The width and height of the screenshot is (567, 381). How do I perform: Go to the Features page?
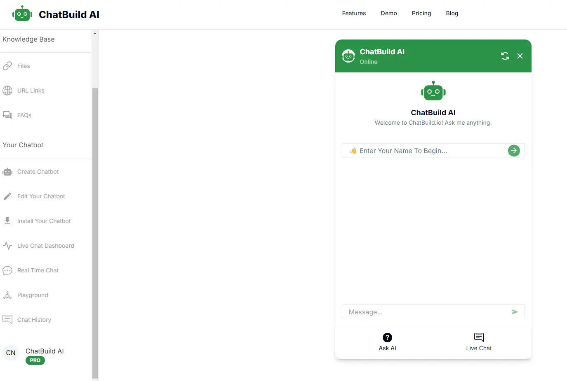pyautogui.click(x=354, y=13)
